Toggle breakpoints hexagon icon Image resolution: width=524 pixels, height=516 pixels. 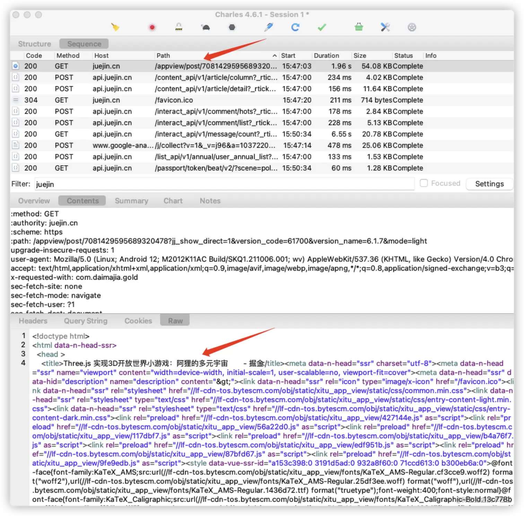232,27
